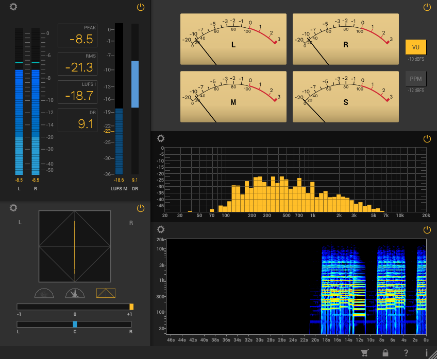
Task: Toggle power for the spectrum analyzer panel
Action: click(427, 139)
